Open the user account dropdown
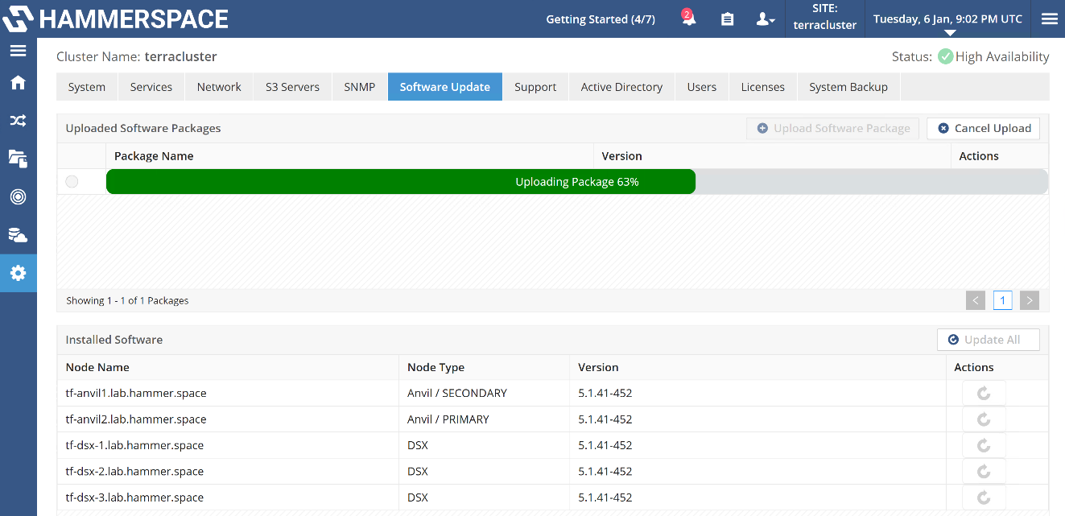Screen dimensions: 1065x516 pyautogui.click(x=766, y=19)
